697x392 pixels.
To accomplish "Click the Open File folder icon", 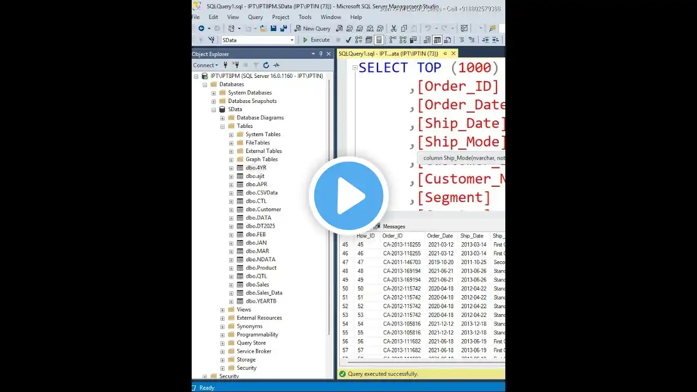I will coord(264,28).
